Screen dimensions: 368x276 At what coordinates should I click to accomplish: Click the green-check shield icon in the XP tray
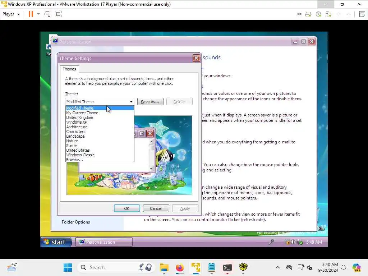pyautogui.click(x=300, y=242)
